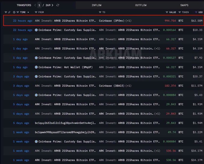Screen dimensions: 204x164
Task: Click the 0.000164 BTC value
Action: coord(169,30)
